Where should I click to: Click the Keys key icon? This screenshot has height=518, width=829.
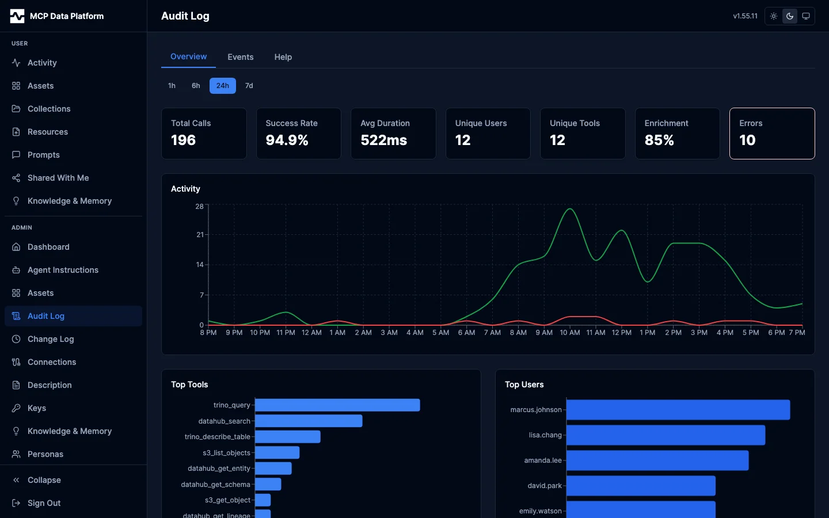pyautogui.click(x=16, y=408)
